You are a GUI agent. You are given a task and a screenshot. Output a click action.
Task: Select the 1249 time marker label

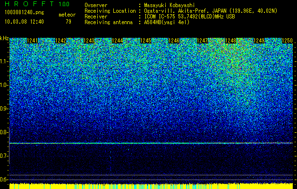[x=259, y=41]
